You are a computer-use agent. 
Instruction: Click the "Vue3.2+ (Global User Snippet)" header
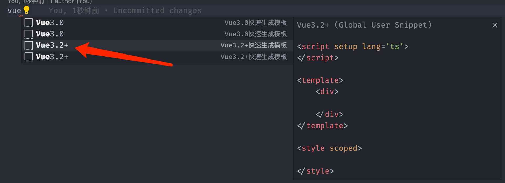(x=364, y=25)
